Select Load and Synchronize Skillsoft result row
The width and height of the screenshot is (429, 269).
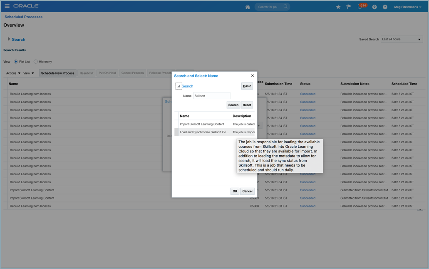[x=214, y=132]
